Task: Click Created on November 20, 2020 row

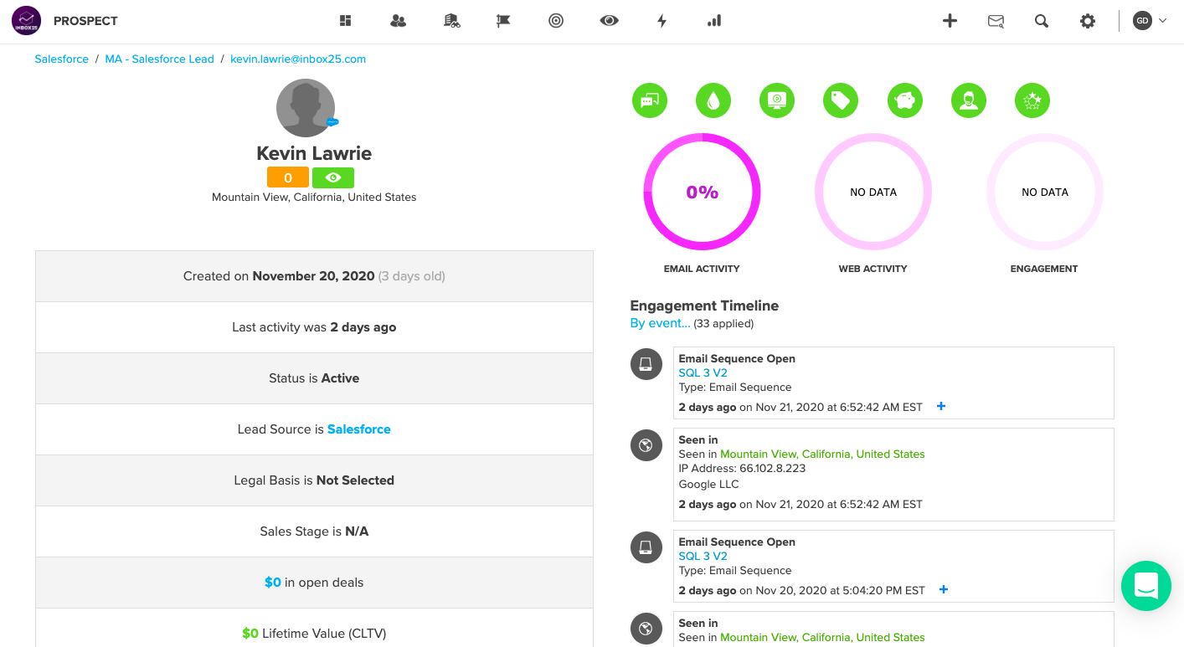Action: (314, 276)
